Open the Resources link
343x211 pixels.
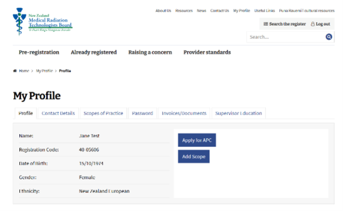coord(184,10)
